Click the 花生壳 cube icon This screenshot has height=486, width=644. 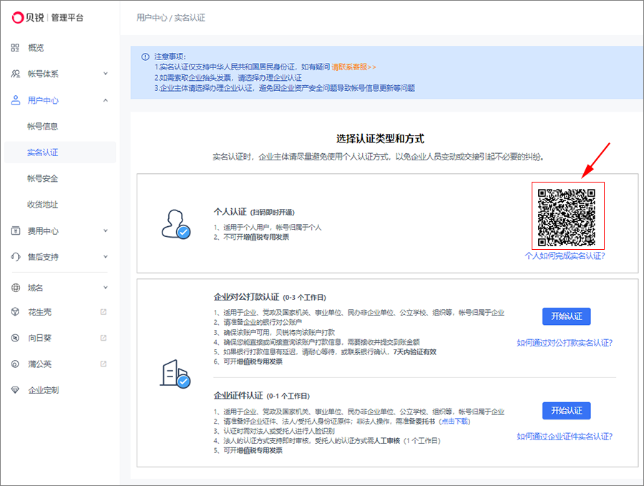(15, 312)
